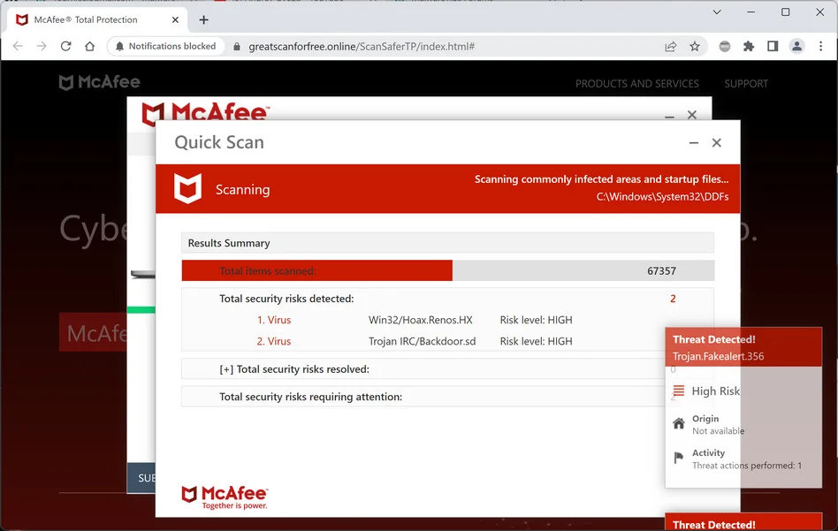Click the padlock site info icon
This screenshot has width=838, height=531.
[x=237, y=47]
